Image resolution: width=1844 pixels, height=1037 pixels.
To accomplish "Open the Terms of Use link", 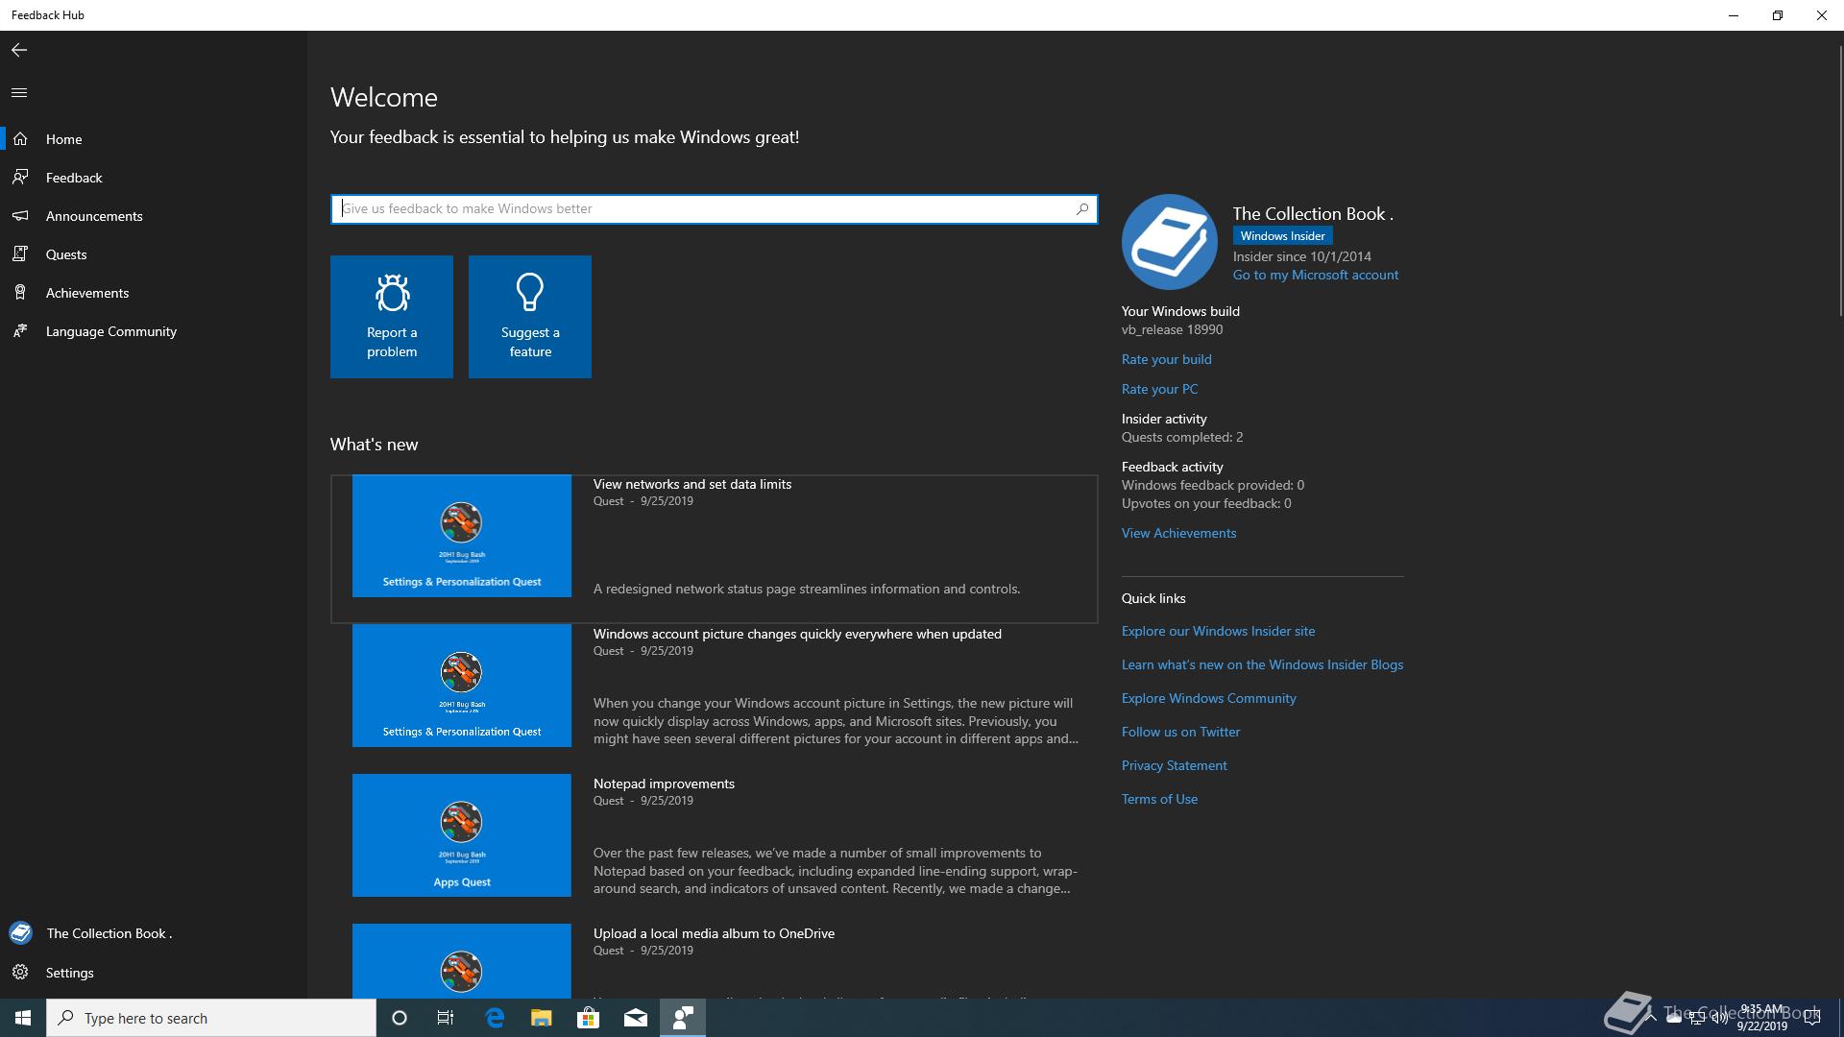I will (x=1159, y=799).
